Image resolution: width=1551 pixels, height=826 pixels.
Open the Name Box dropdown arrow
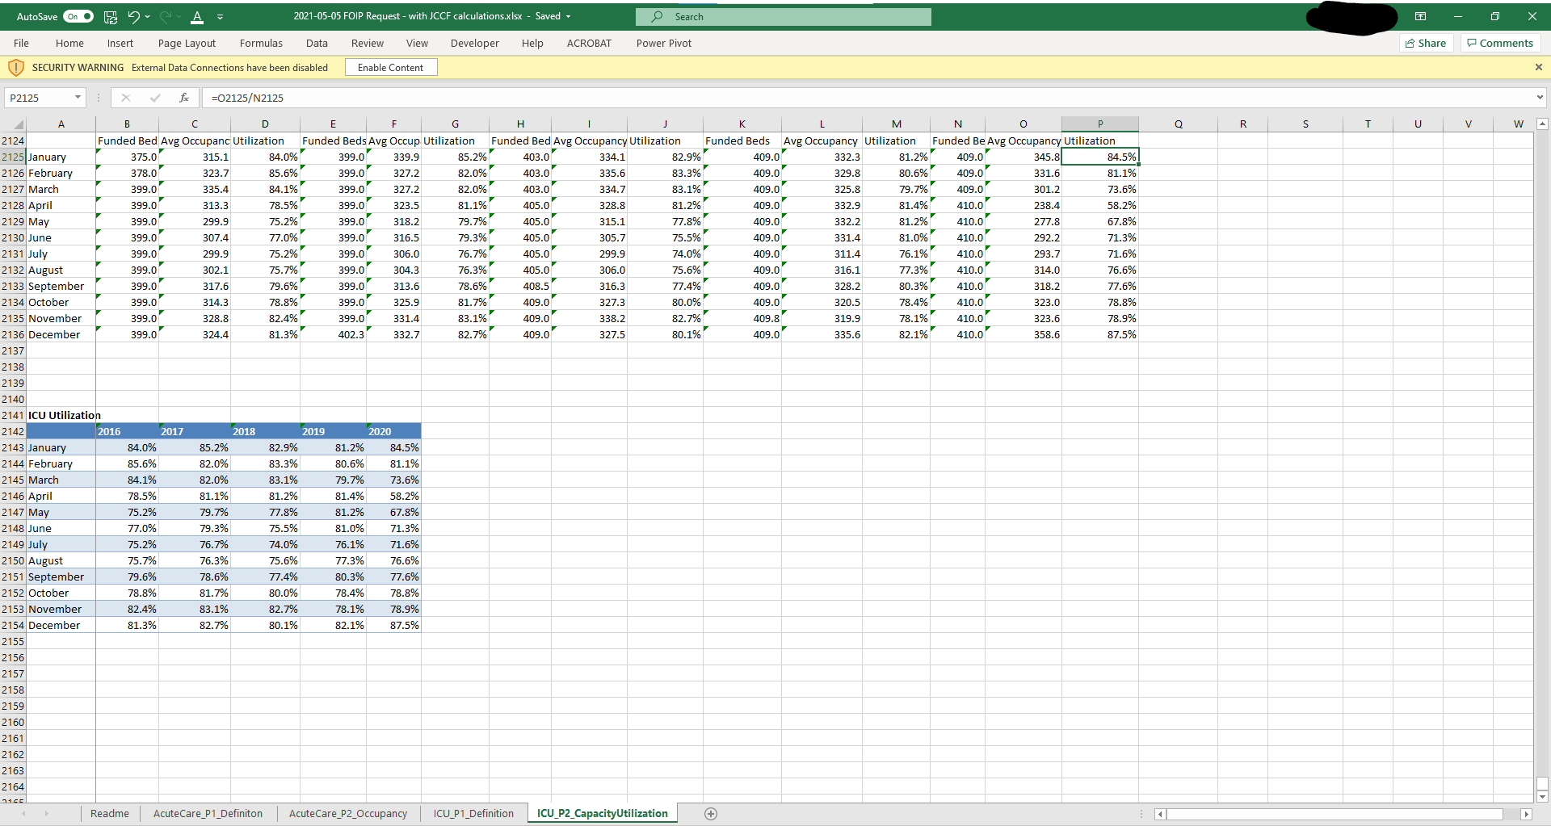(78, 98)
